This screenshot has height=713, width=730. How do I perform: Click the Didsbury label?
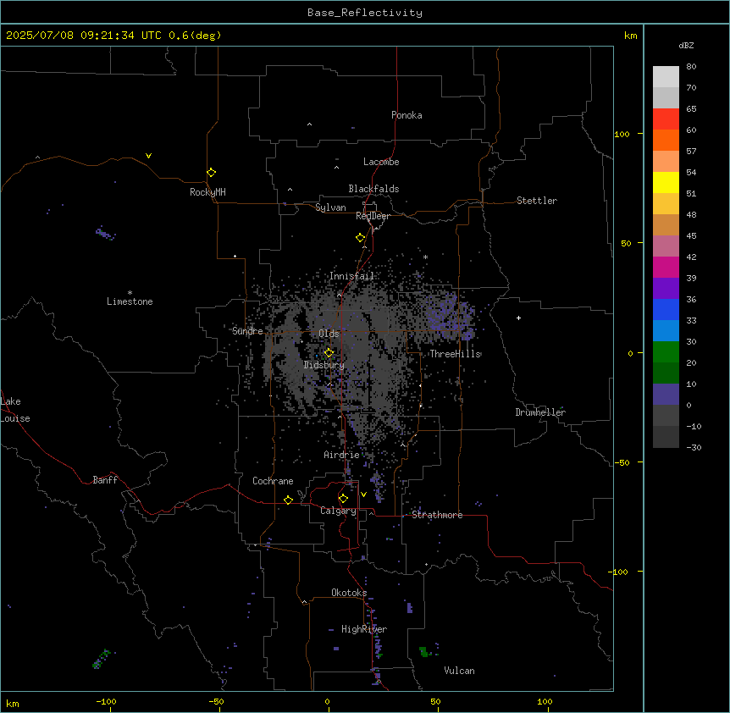click(324, 365)
